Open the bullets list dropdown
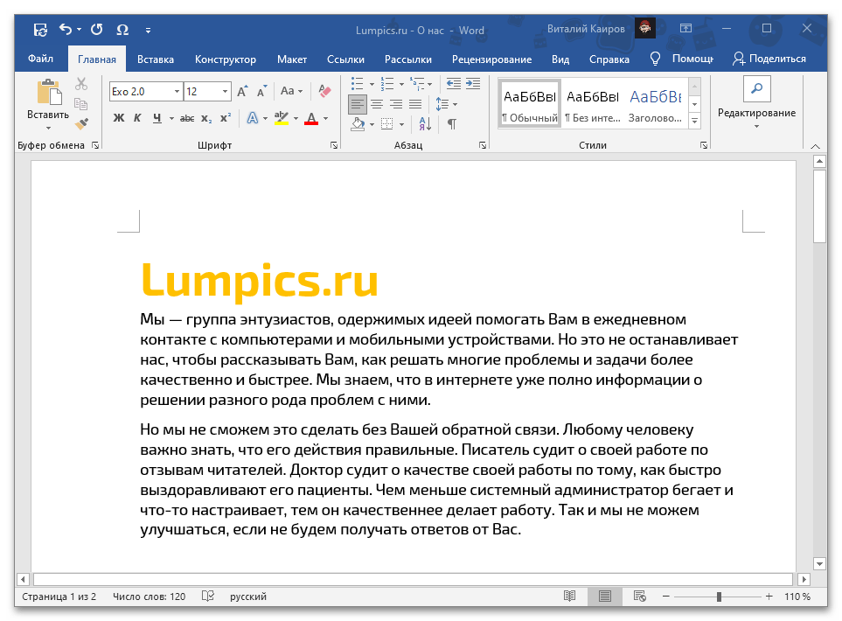Viewport: 842px width, 621px height. pyautogui.click(x=372, y=84)
